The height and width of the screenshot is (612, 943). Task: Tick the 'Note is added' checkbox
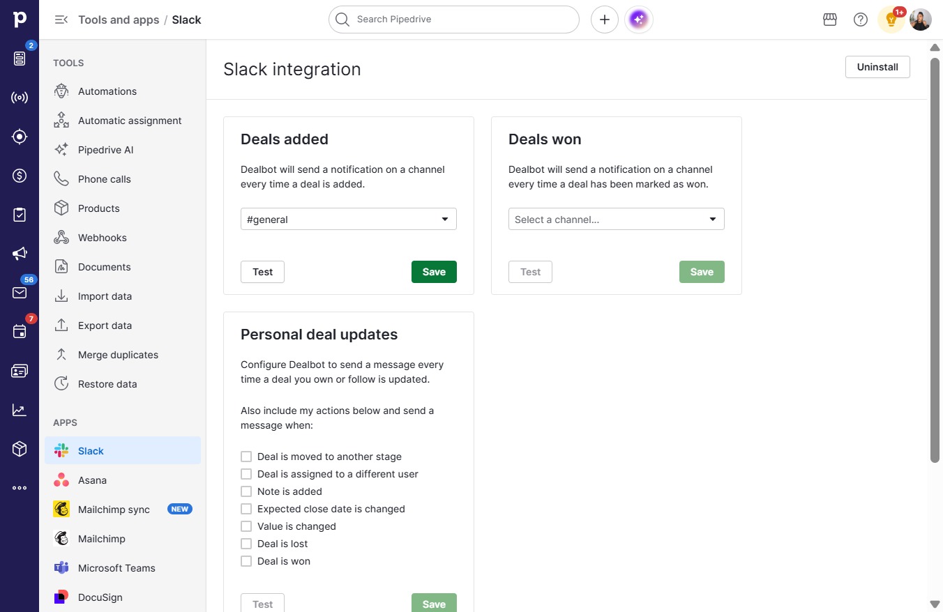(x=246, y=491)
